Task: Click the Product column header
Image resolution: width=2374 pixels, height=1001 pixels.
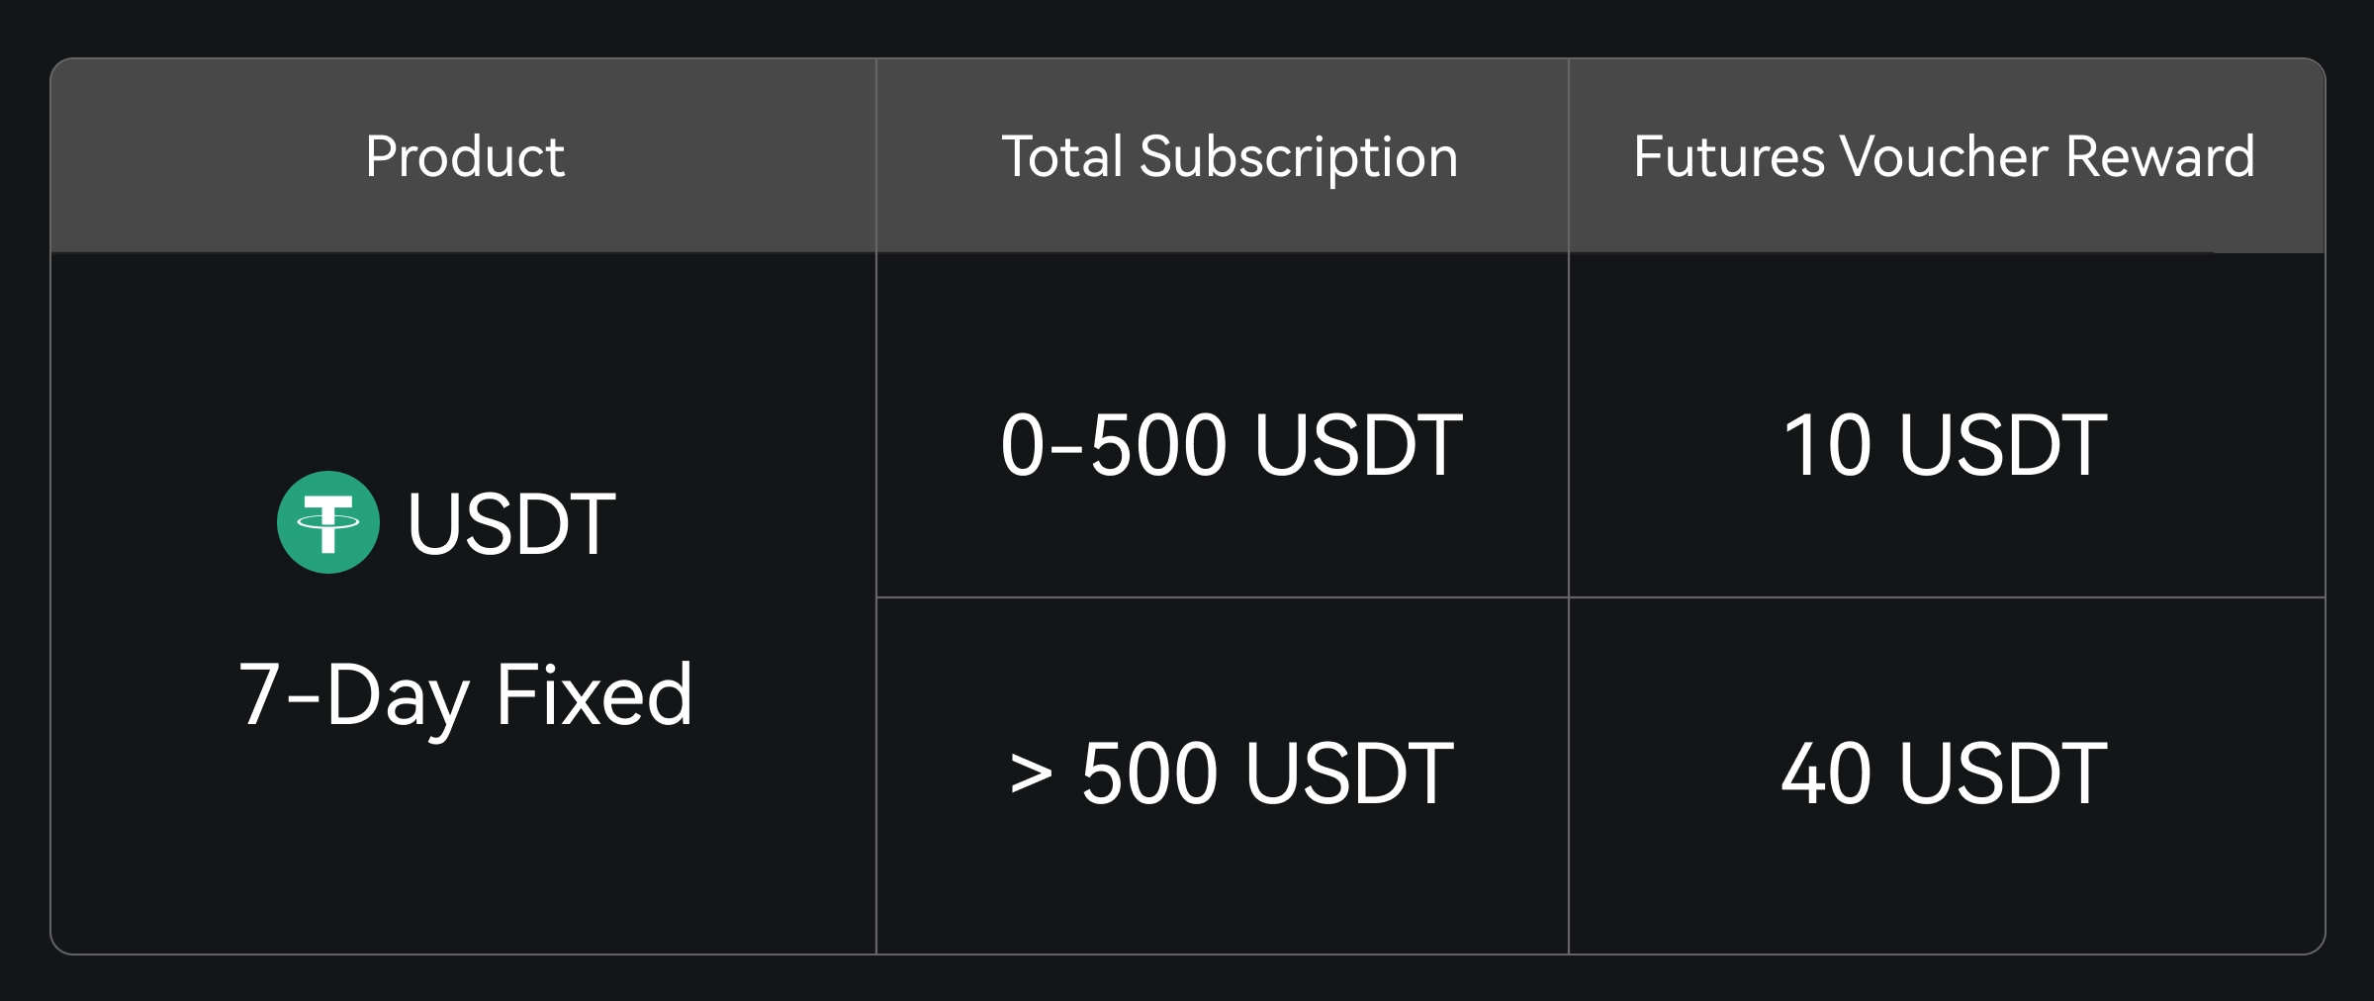Action: tap(464, 156)
